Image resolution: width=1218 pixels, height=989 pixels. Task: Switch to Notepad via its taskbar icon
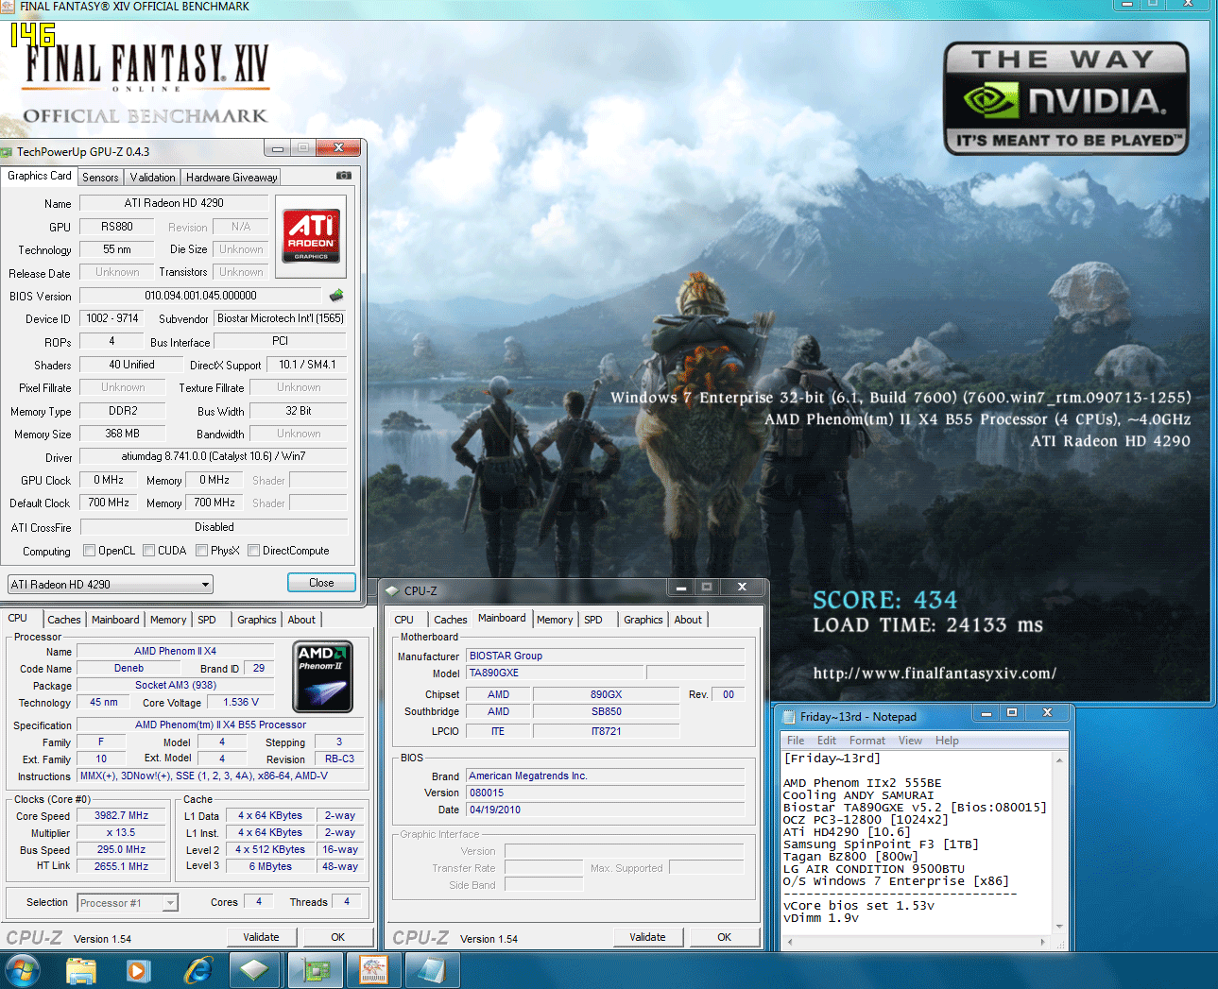click(x=432, y=970)
